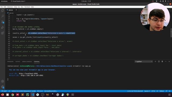The width and height of the screenshot is (172, 97).
Task: Open the Search view in activity bar
Action: point(2,16)
